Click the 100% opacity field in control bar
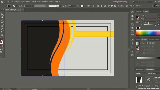The image size is (160, 90). pyautogui.click(x=70, y=6)
